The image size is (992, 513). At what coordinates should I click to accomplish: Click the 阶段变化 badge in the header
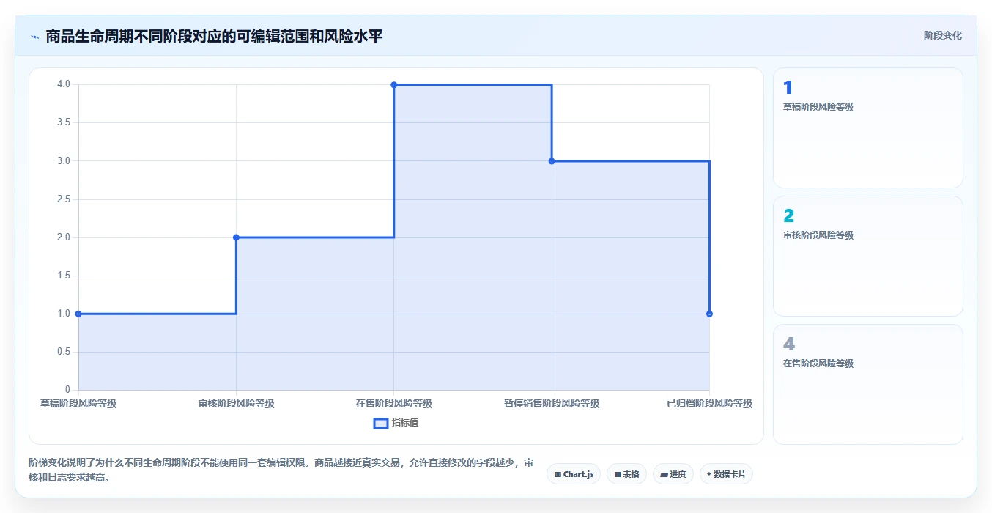pyautogui.click(x=942, y=35)
